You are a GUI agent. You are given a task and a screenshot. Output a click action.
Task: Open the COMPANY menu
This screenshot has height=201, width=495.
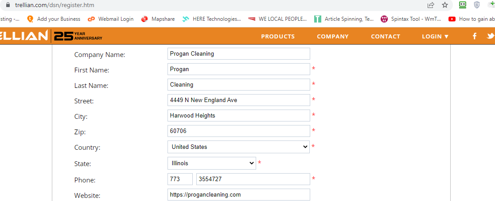point(333,36)
